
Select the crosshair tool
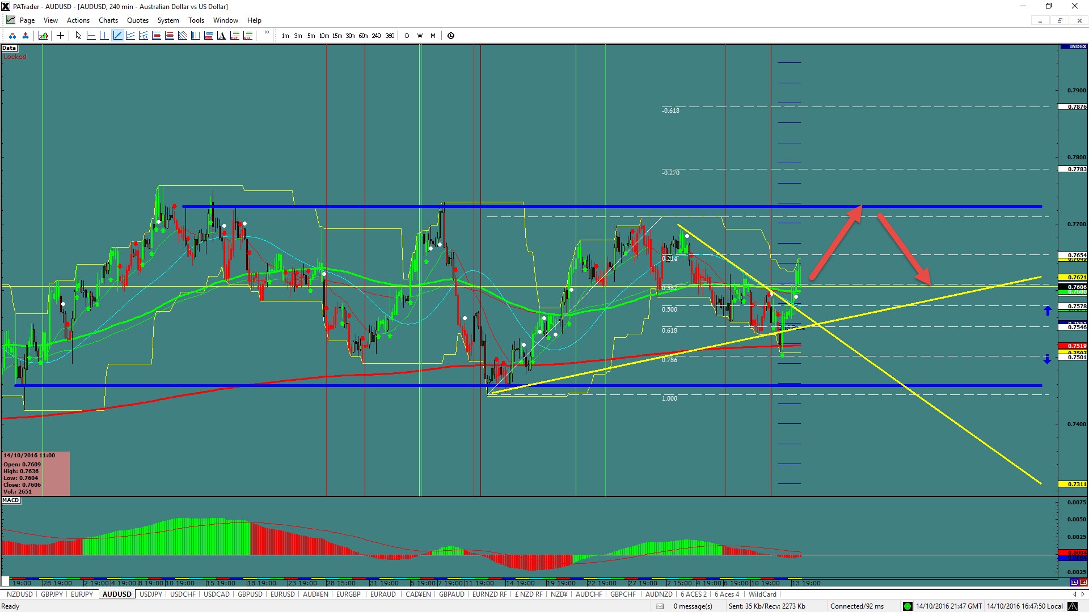(x=60, y=36)
